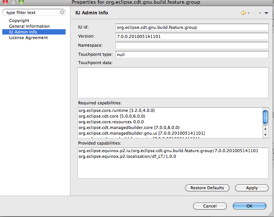Click the empty Namespace field
The height and width of the screenshot is (217, 274).
192,46
